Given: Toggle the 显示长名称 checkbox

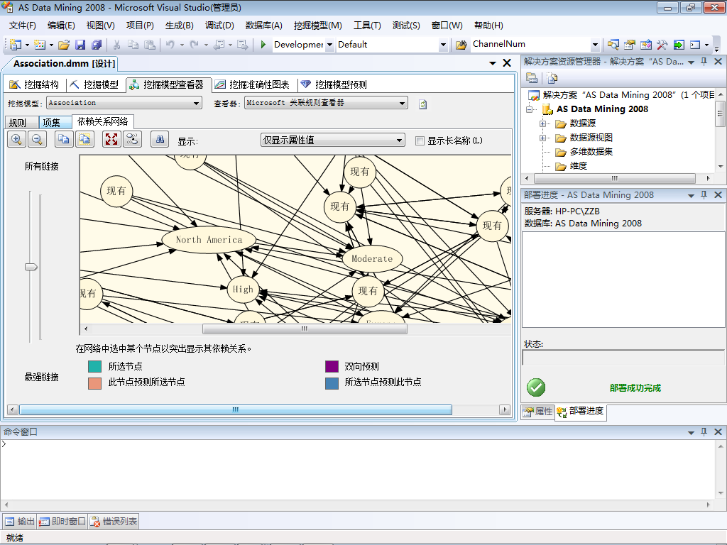Looking at the screenshot, I should [x=420, y=141].
